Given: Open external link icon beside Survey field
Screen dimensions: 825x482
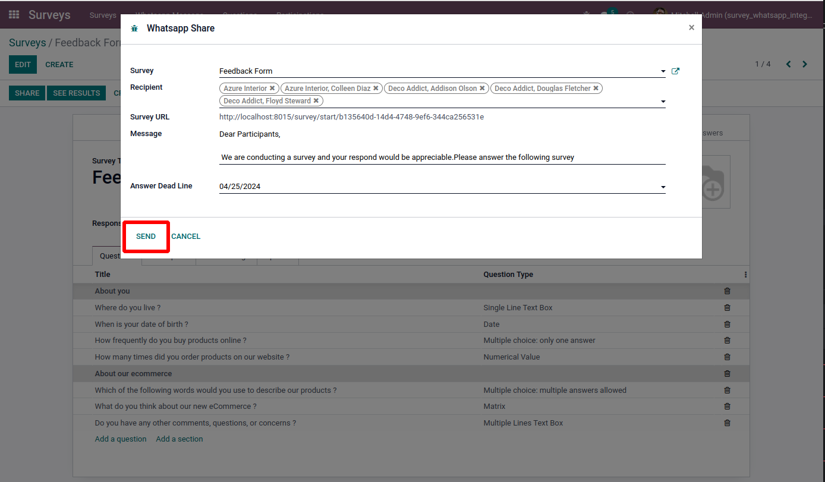Looking at the screenshot, I should 675,71.
